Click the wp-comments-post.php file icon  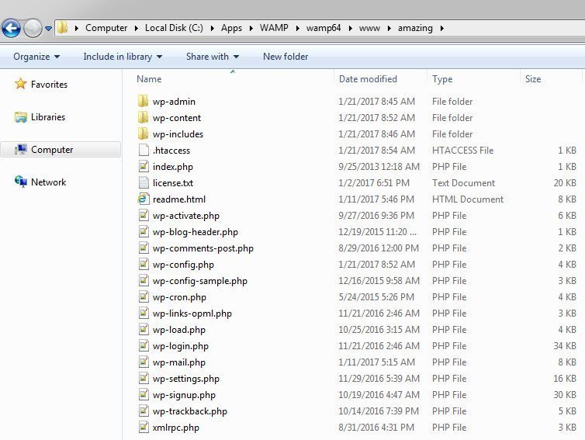144,248
